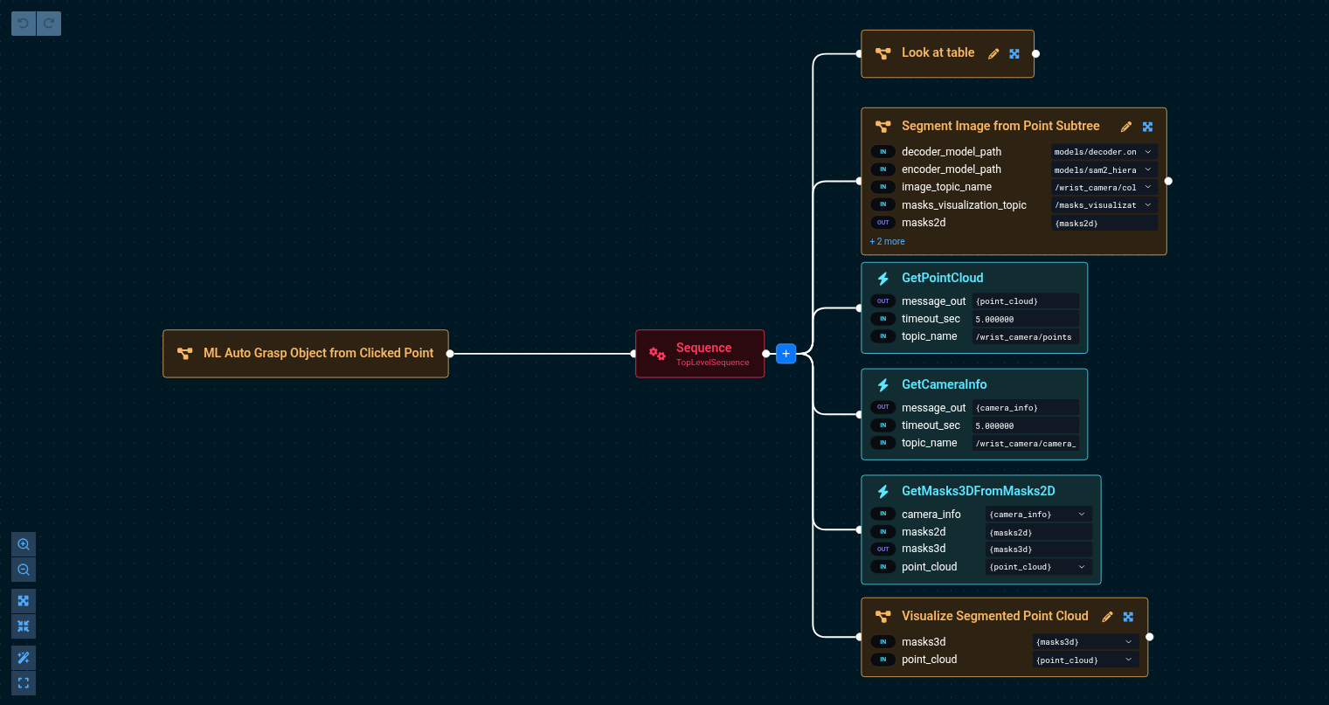The height and width of the screenshot is (705, 1329).
Task: Click the GetCameraInfo lightning bolt icon
Action: (883, 385)
